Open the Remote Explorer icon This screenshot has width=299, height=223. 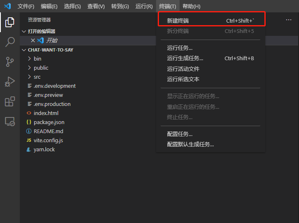(x=10, y=122)
